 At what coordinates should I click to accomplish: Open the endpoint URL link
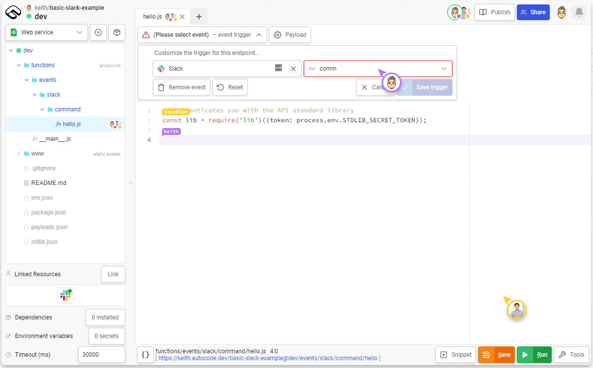(x=269, y=359)
